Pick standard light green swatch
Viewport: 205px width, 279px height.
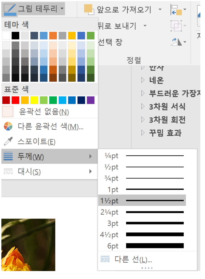click(44, 100)
